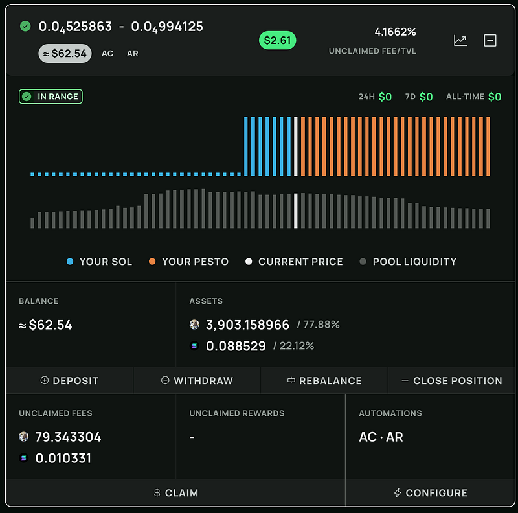Click the white current price bar in position chart
This screenshot has width=518, height=513.
tap(296, 146)
